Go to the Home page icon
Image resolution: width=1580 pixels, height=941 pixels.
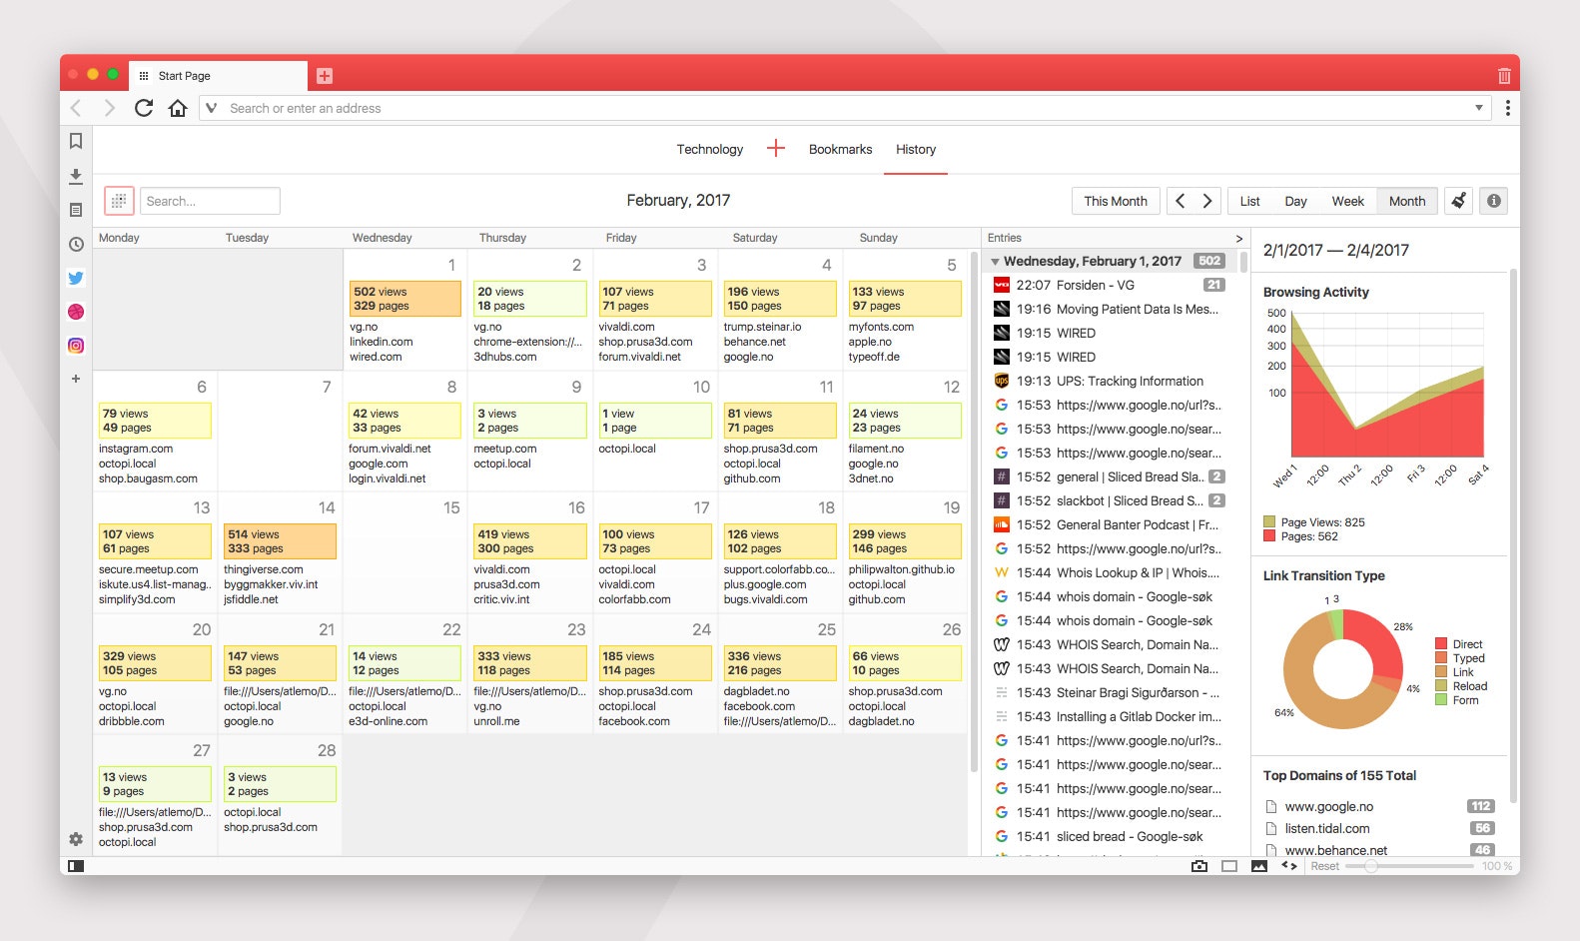coord(178,108)
